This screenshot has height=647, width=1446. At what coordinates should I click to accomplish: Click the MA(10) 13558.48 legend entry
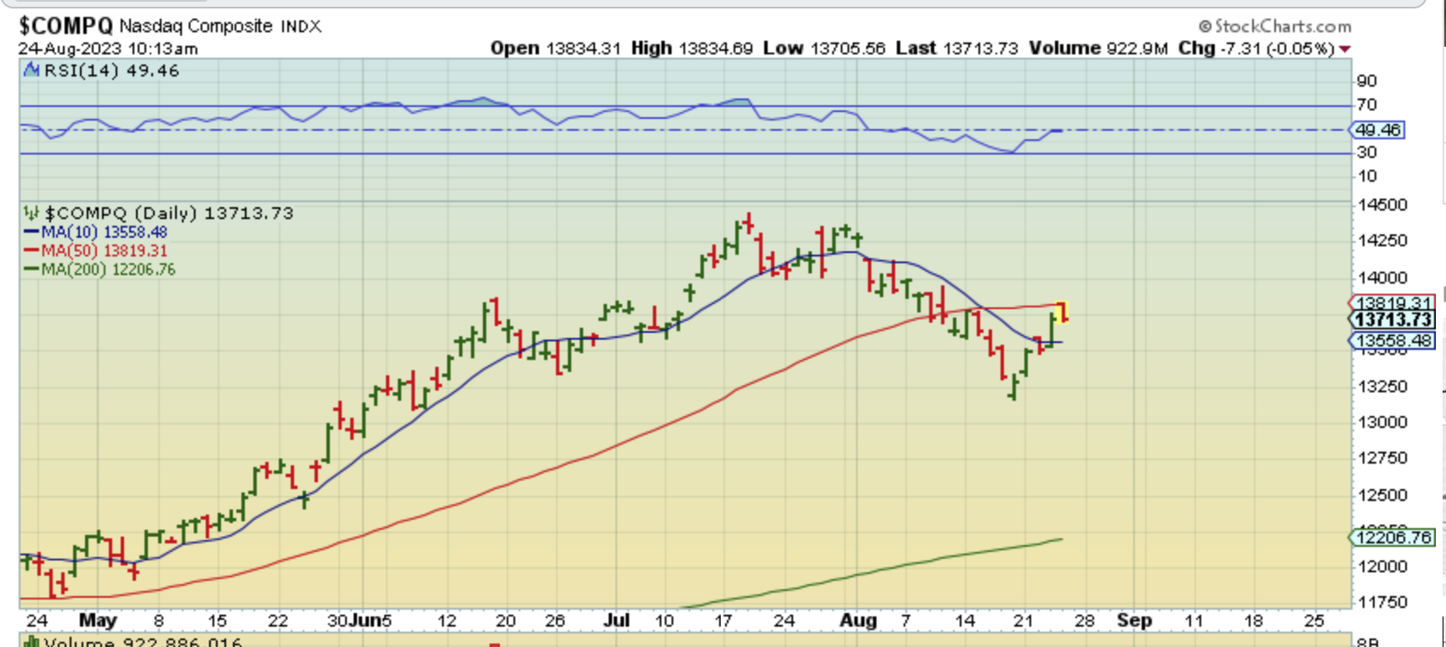pyautogui.click(x=95, y=232)
